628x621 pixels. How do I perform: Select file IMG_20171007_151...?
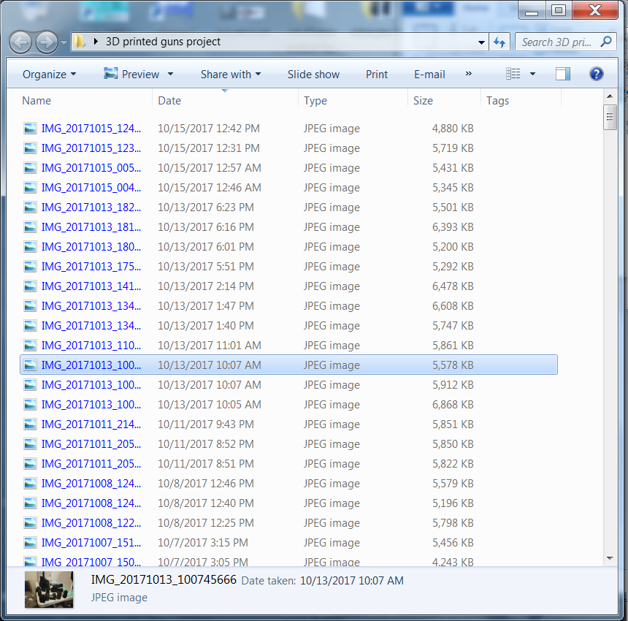[288, 543]
